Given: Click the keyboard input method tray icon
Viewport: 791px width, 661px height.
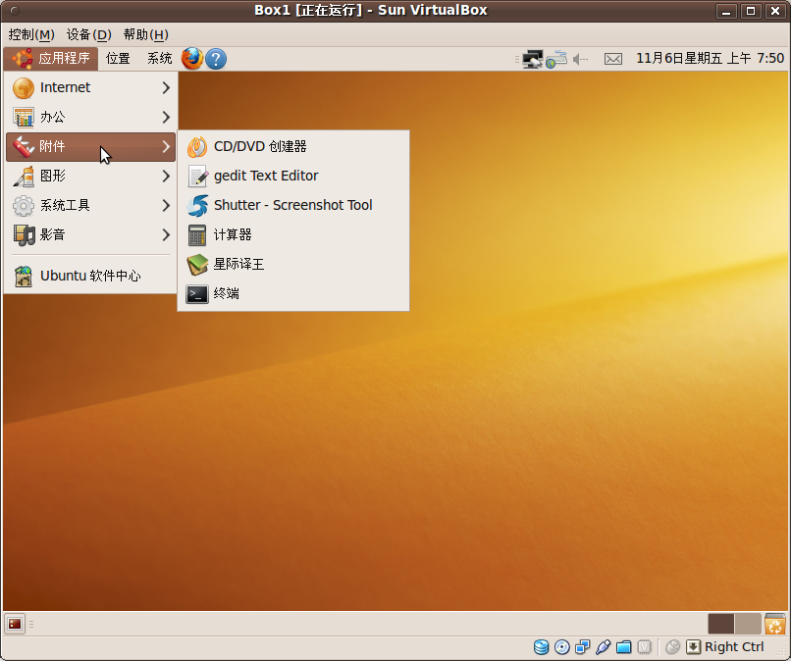Looking at the screenshot, I should pyautogui.click(x=556, y=59).
